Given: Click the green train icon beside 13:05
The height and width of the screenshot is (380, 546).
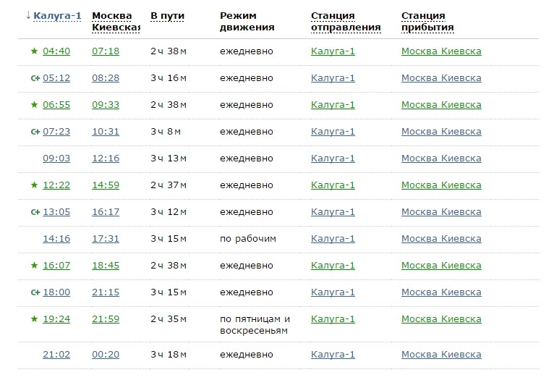Looking at the screenshot, I should tap(35, 212).
